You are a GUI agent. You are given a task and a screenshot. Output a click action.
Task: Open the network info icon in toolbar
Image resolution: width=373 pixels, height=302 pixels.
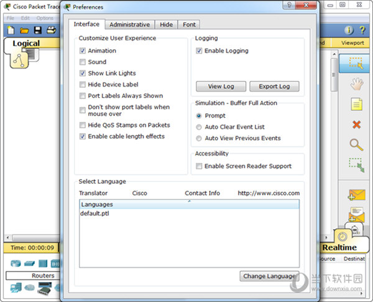[349, 30]
